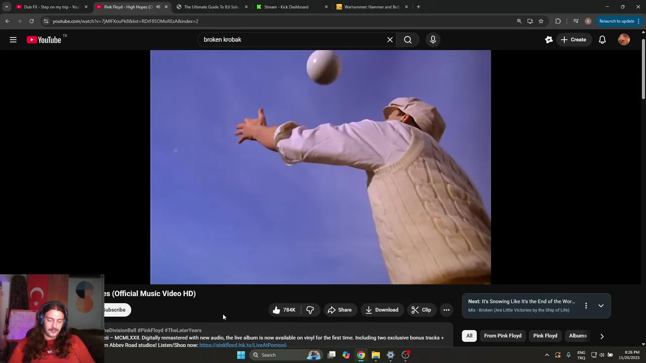Open the ENG TRQ language switcher
Viewport: 646px width, 363px height.
(x=581, y=355)
